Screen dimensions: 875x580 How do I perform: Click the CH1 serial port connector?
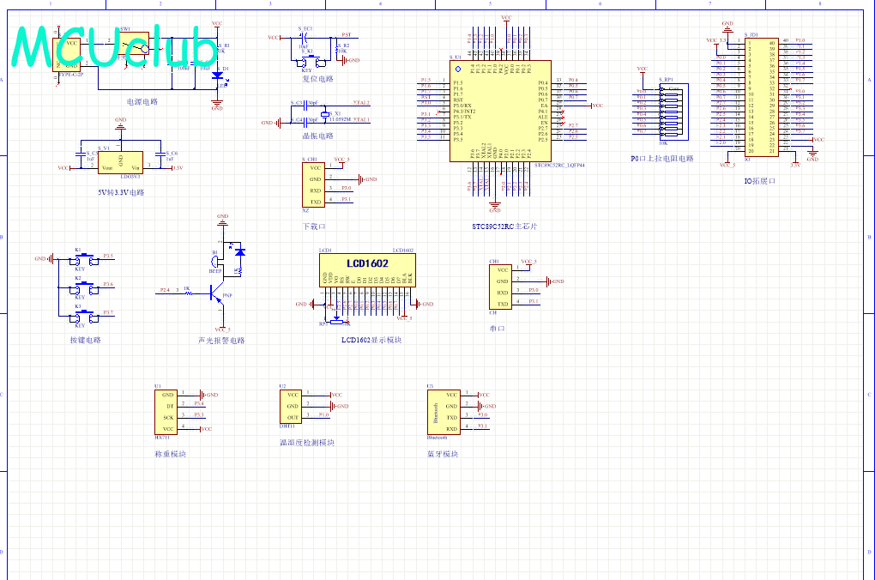tap(503, 287)
